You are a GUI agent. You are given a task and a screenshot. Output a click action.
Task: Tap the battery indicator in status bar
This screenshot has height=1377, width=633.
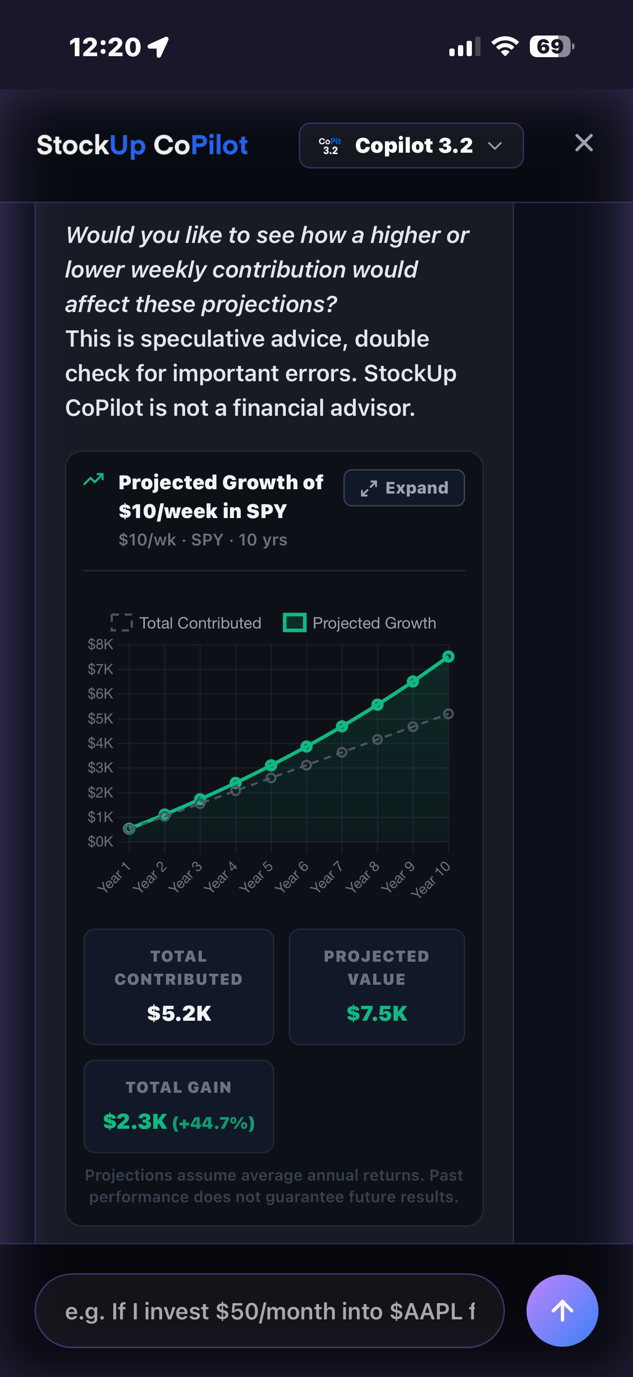coord(551,47)
